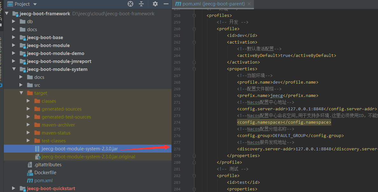Click the id dev line
The image size is (378, 192).
click(x=242, y=35)
